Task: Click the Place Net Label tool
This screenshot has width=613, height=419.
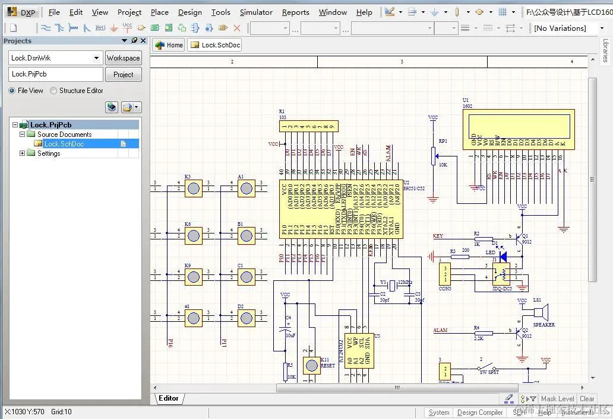Action: pos(101,27)
